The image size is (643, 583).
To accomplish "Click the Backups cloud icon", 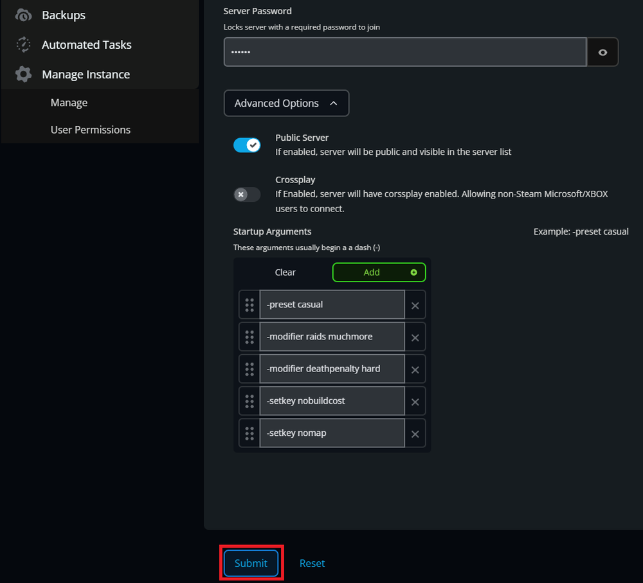I will (23, 15).
